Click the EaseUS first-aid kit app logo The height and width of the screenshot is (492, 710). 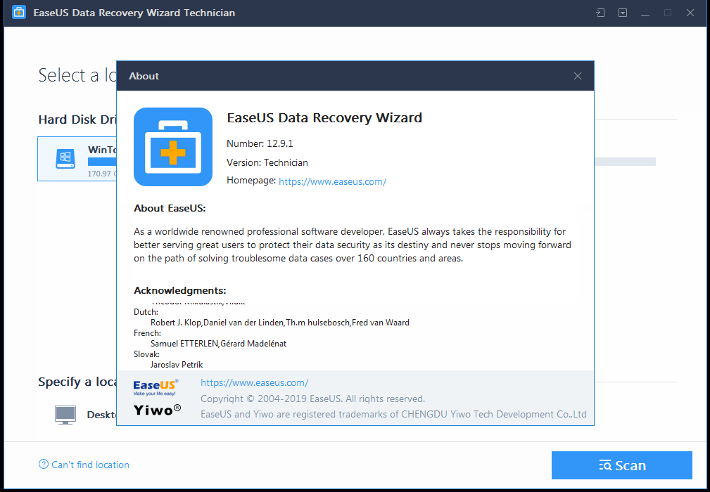(173, 147)
